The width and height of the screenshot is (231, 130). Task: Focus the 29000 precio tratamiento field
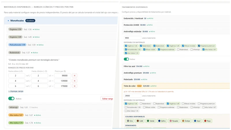(133, 96)
